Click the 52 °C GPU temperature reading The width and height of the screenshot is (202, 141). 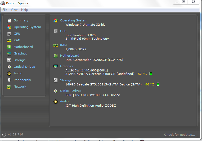point(142,74)
